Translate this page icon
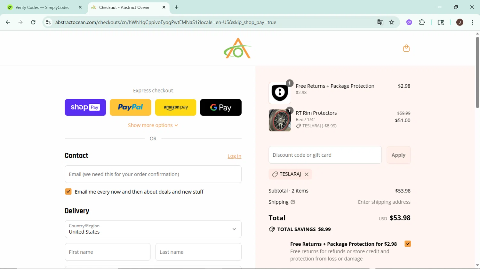 (380, 22)
